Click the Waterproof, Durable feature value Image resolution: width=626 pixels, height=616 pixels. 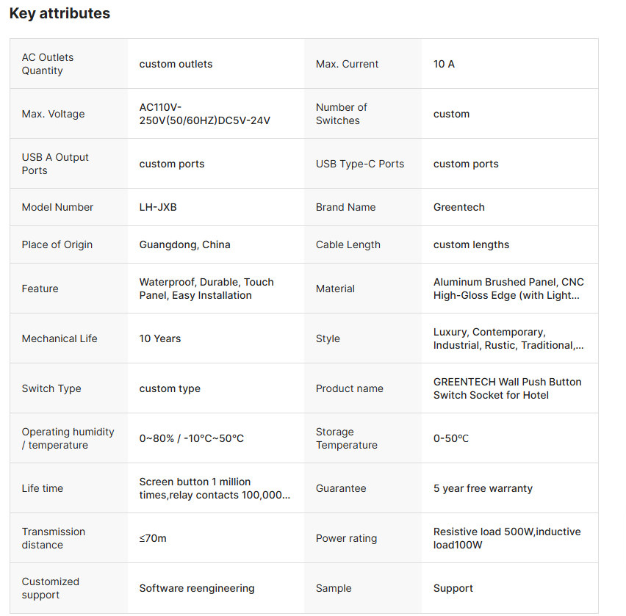(206, 289)
